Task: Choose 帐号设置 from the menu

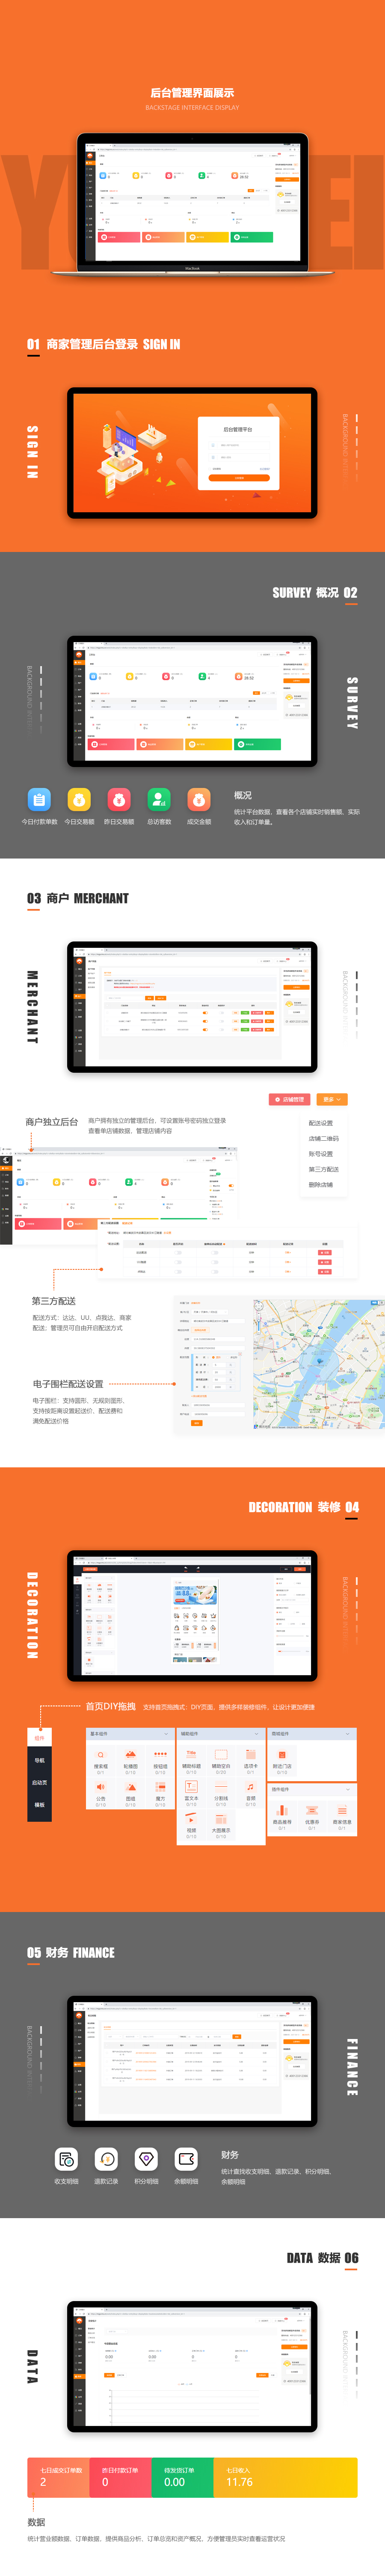Action: [x=321, y=1154]
